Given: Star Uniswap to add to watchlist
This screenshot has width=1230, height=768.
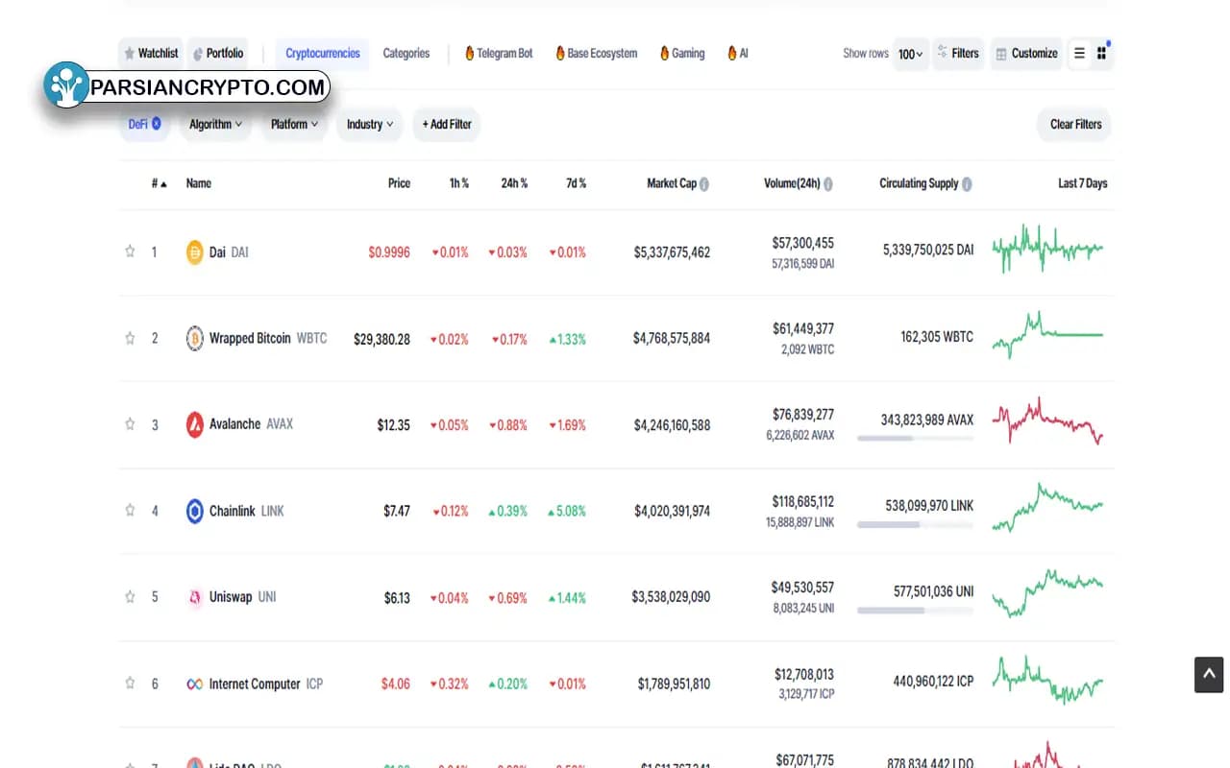Looking at the screenshot, I should pos(130,596).
